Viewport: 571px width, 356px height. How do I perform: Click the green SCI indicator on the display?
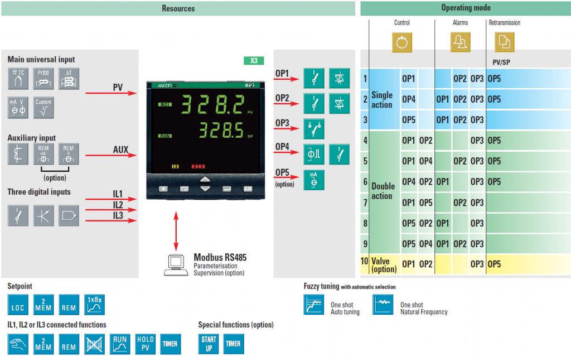tap(165, 104)
